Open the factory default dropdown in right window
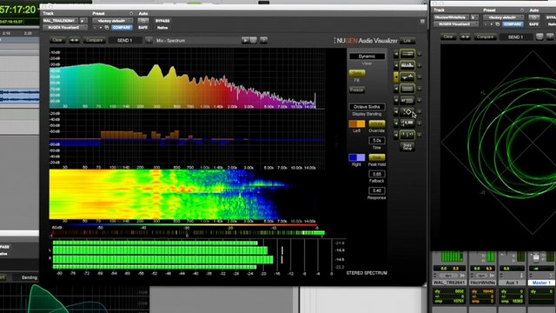Screen dimensions: 556x313 click(504, 17)
